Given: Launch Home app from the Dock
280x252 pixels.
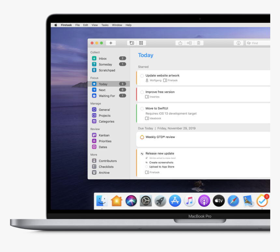Looking at the screenshot, I should [x=117, y=201].
